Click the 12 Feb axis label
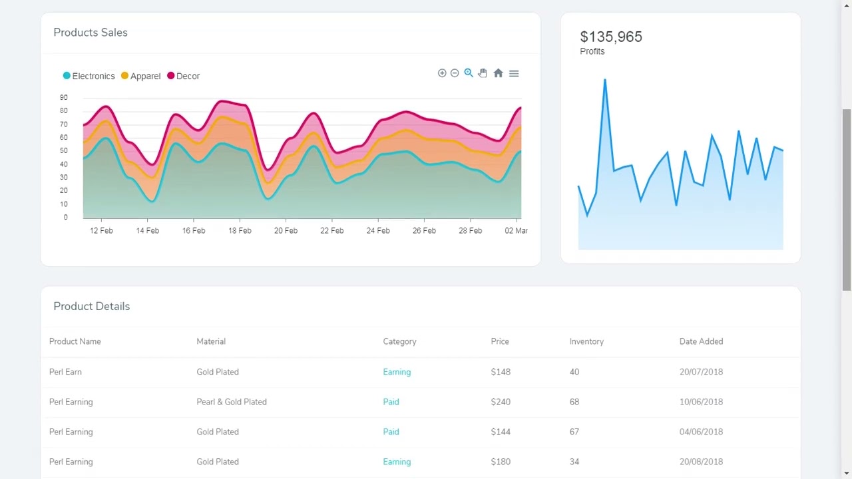The height and width of the screenshot is (479, 852). (x=101, y=231)
